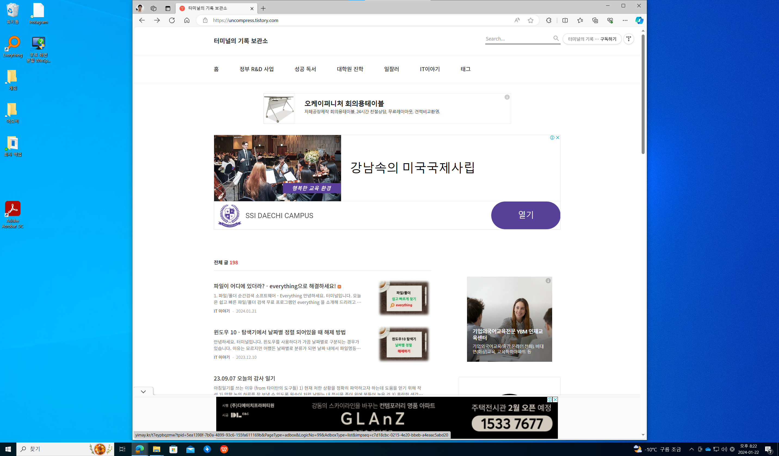This screenshot has height=456, width=779.
Task: Click the browser Refresh icon
Action: pos(172,20)
